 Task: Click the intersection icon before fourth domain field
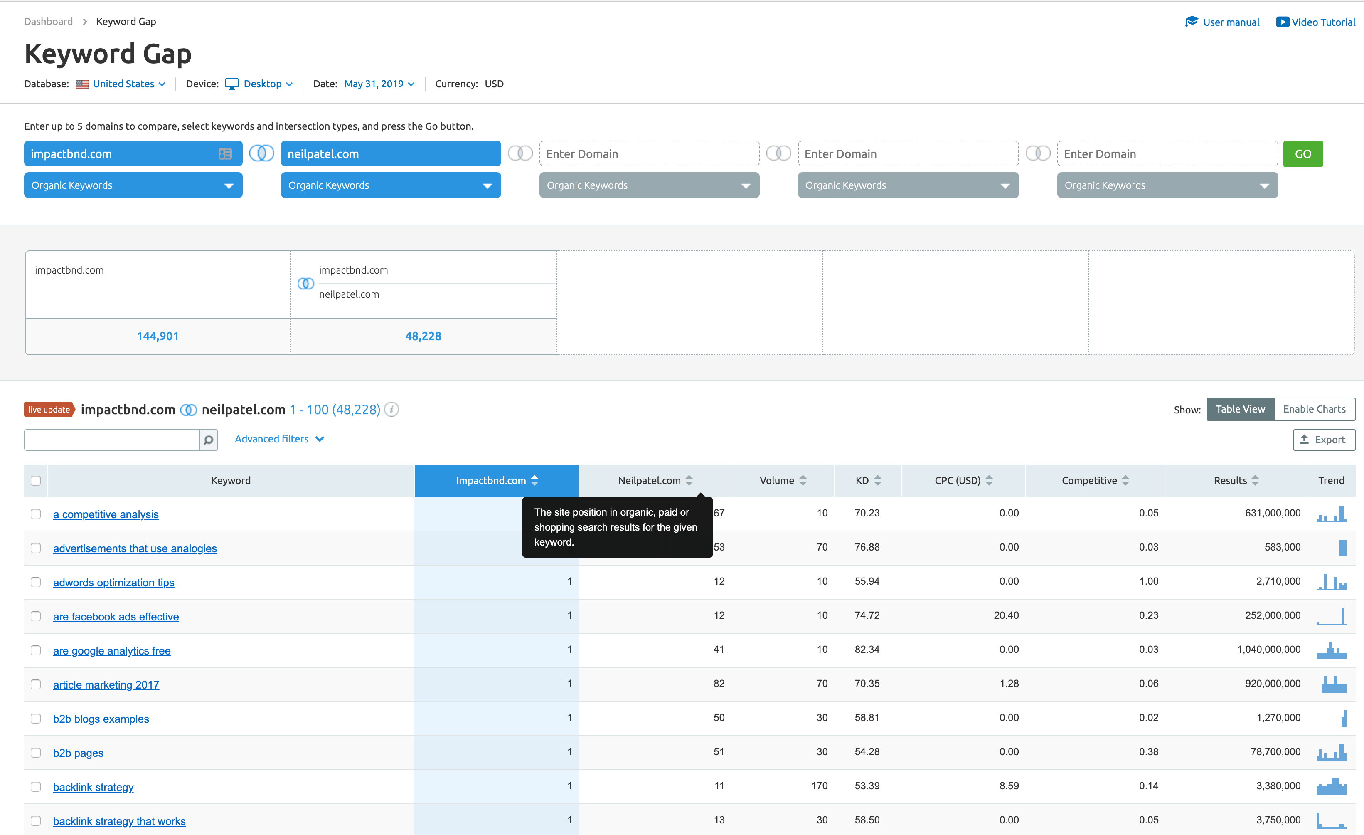[778, 153]
